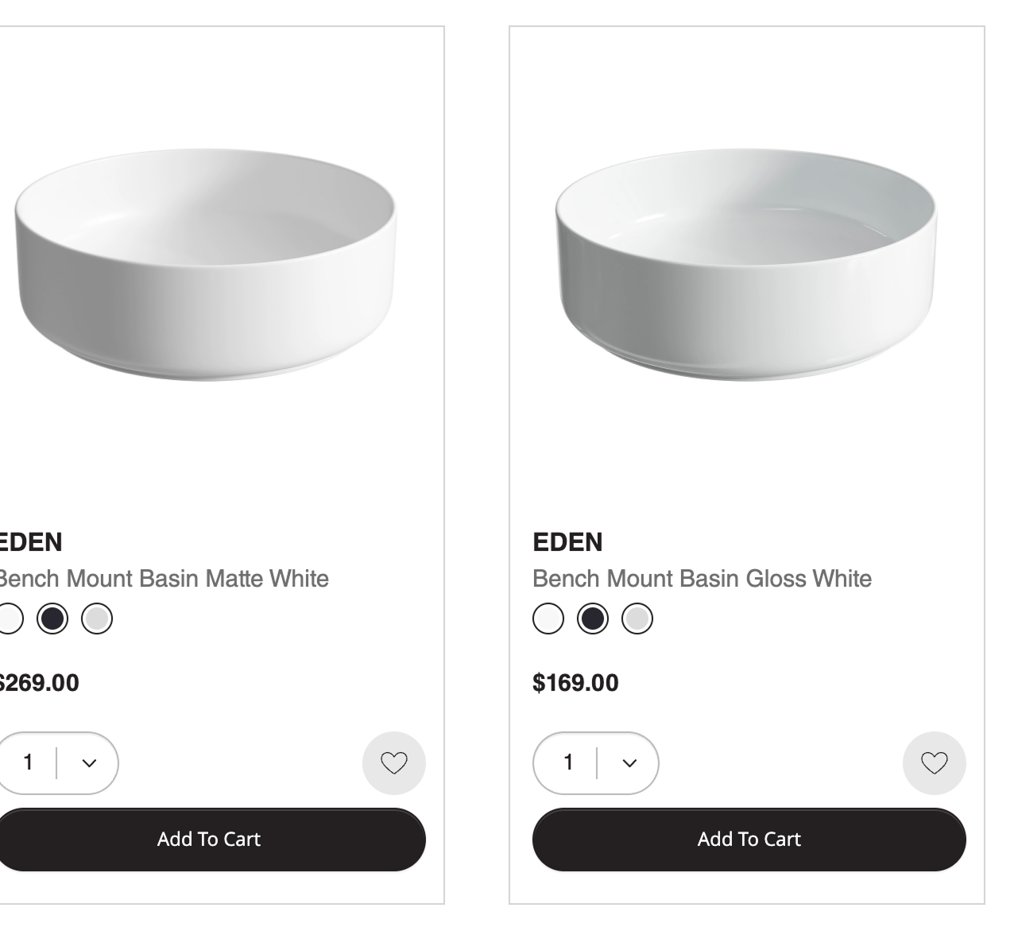The width and height of the screenshot is (1014, 927).
Task: Choose black swatch on Gloss White basin
Action: pos(593,619)
